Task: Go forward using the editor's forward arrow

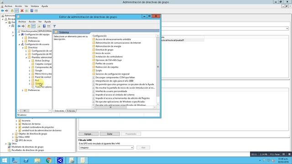Action: 23,26
